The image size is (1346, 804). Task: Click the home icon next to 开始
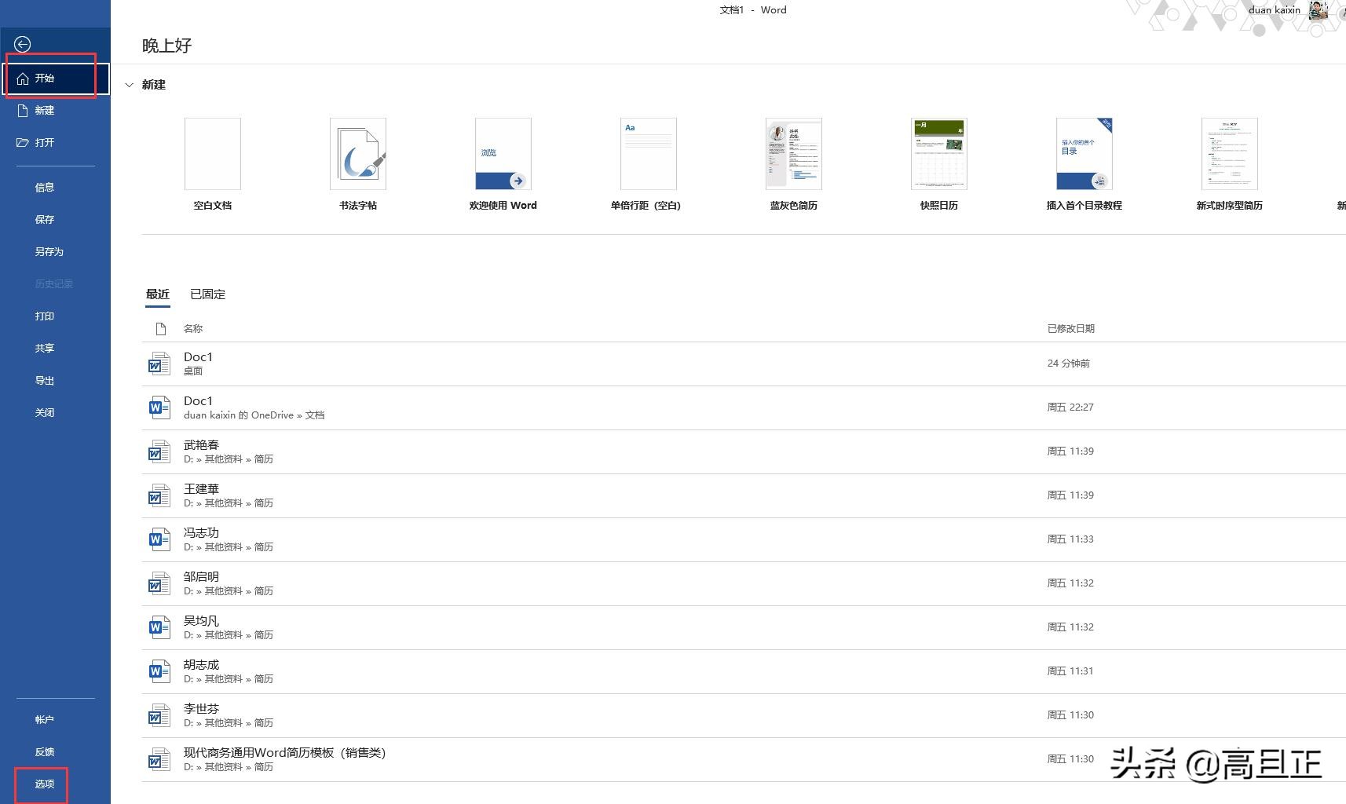tap(23, 79)
